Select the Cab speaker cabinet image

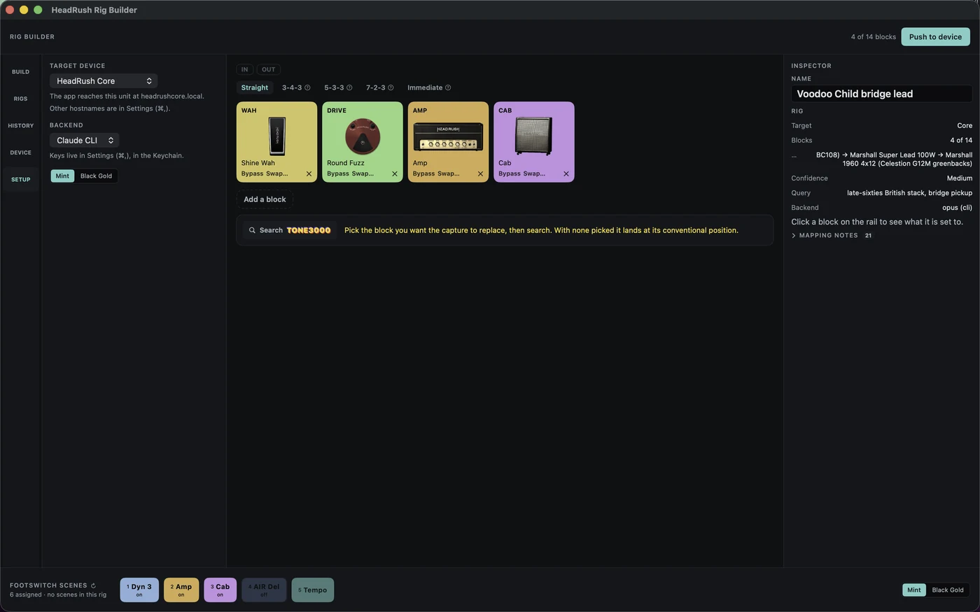click(533, 136)
